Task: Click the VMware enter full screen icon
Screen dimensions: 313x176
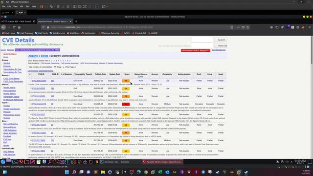Action: point(85,6)
